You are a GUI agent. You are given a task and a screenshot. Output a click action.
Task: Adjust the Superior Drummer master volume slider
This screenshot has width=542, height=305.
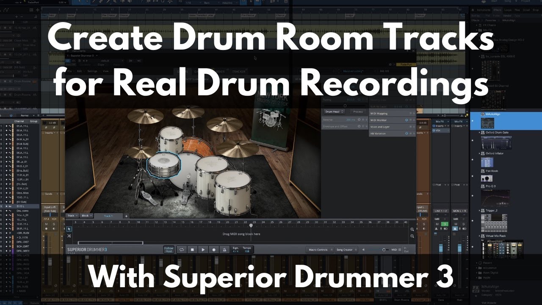click(x=379, y=250)
